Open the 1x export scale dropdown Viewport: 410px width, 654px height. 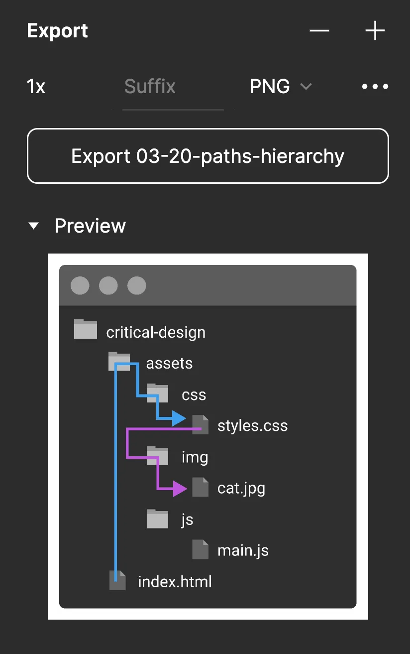[x=35, y=86]
